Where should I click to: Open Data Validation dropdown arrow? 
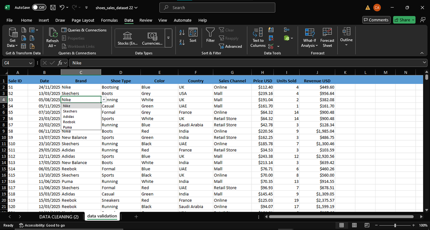click(x=278, y=46)
